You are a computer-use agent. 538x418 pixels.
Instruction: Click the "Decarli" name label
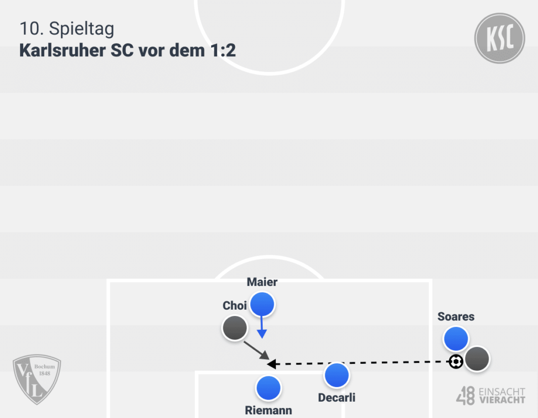(337, 397)
